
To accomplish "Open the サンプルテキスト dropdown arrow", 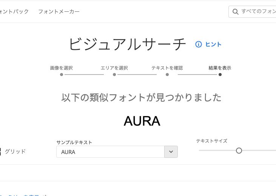I will 171,152.
